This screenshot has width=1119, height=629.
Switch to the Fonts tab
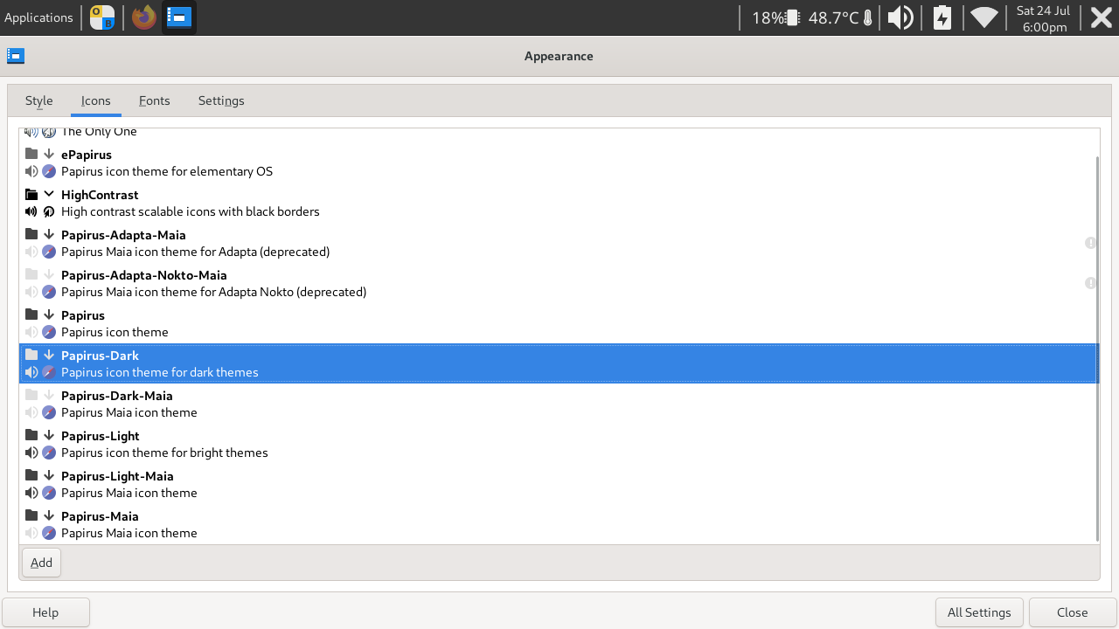[x=155, y=100]
